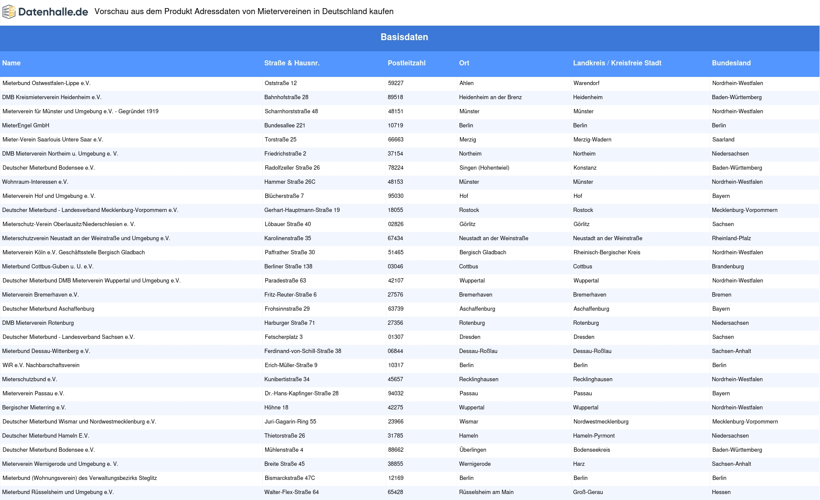Click the Ort column header

coord(464,63)
